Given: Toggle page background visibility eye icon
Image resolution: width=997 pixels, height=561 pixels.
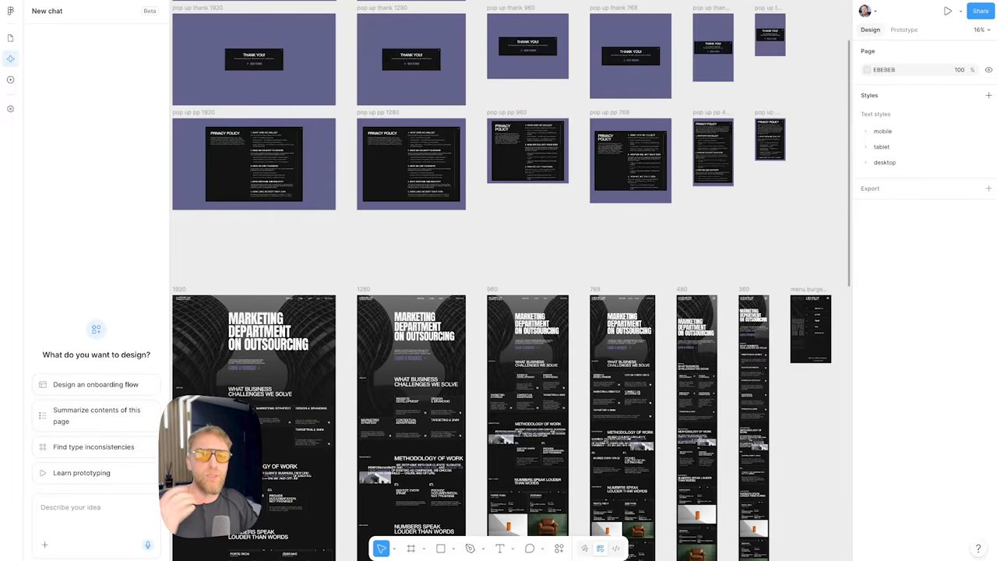Looking at the screenshot, I should pyautogui.click(x=988, y=70).
